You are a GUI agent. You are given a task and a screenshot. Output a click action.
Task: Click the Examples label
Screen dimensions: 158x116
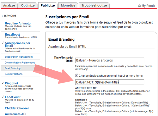point(81,100)
